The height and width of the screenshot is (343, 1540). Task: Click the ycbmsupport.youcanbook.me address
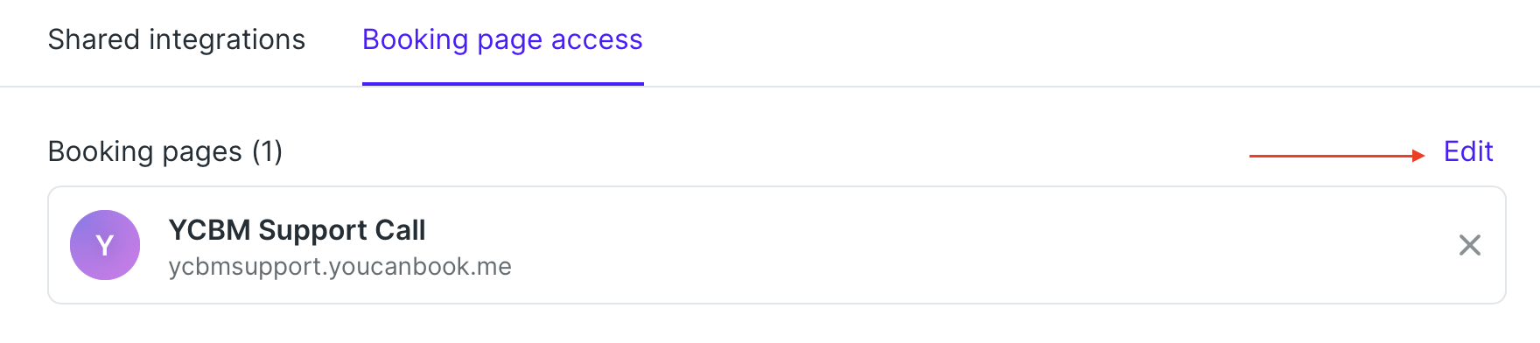coord(339,267)
